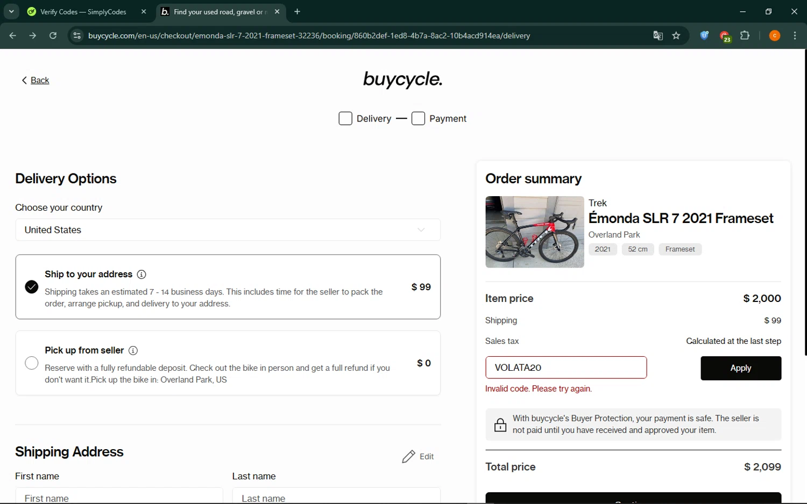Viewport: 807px width, 504px height.
Task: Switch to the Verify Codes — SimplyCodes tab
Action: (83, 12)
